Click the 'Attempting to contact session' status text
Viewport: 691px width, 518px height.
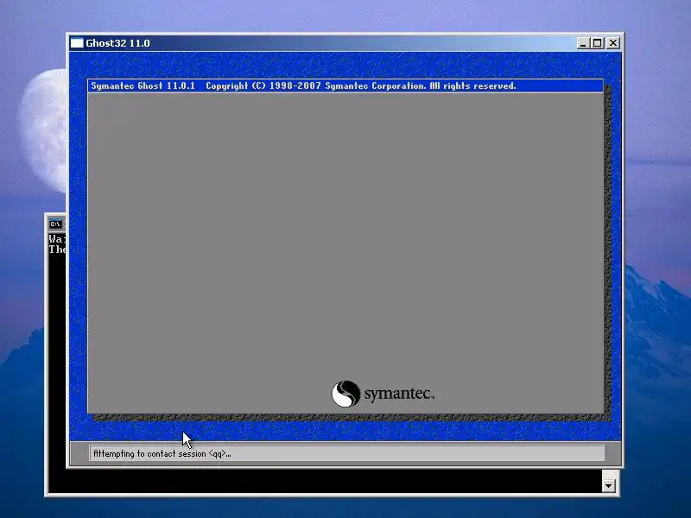tap(162, 454)
